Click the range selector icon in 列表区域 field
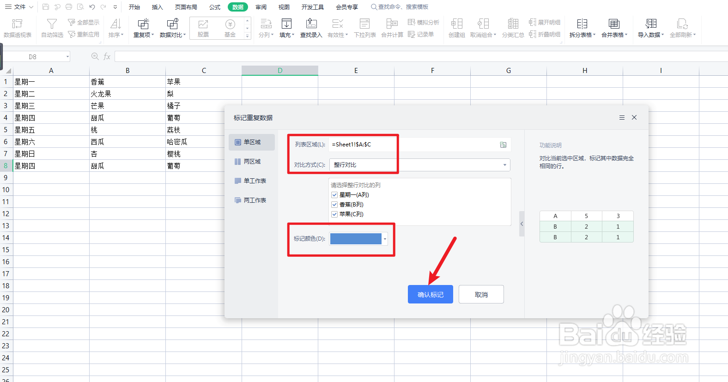The image size is (728, 382). [503, 145]
